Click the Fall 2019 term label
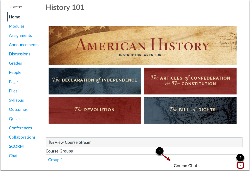 (16, 7)
